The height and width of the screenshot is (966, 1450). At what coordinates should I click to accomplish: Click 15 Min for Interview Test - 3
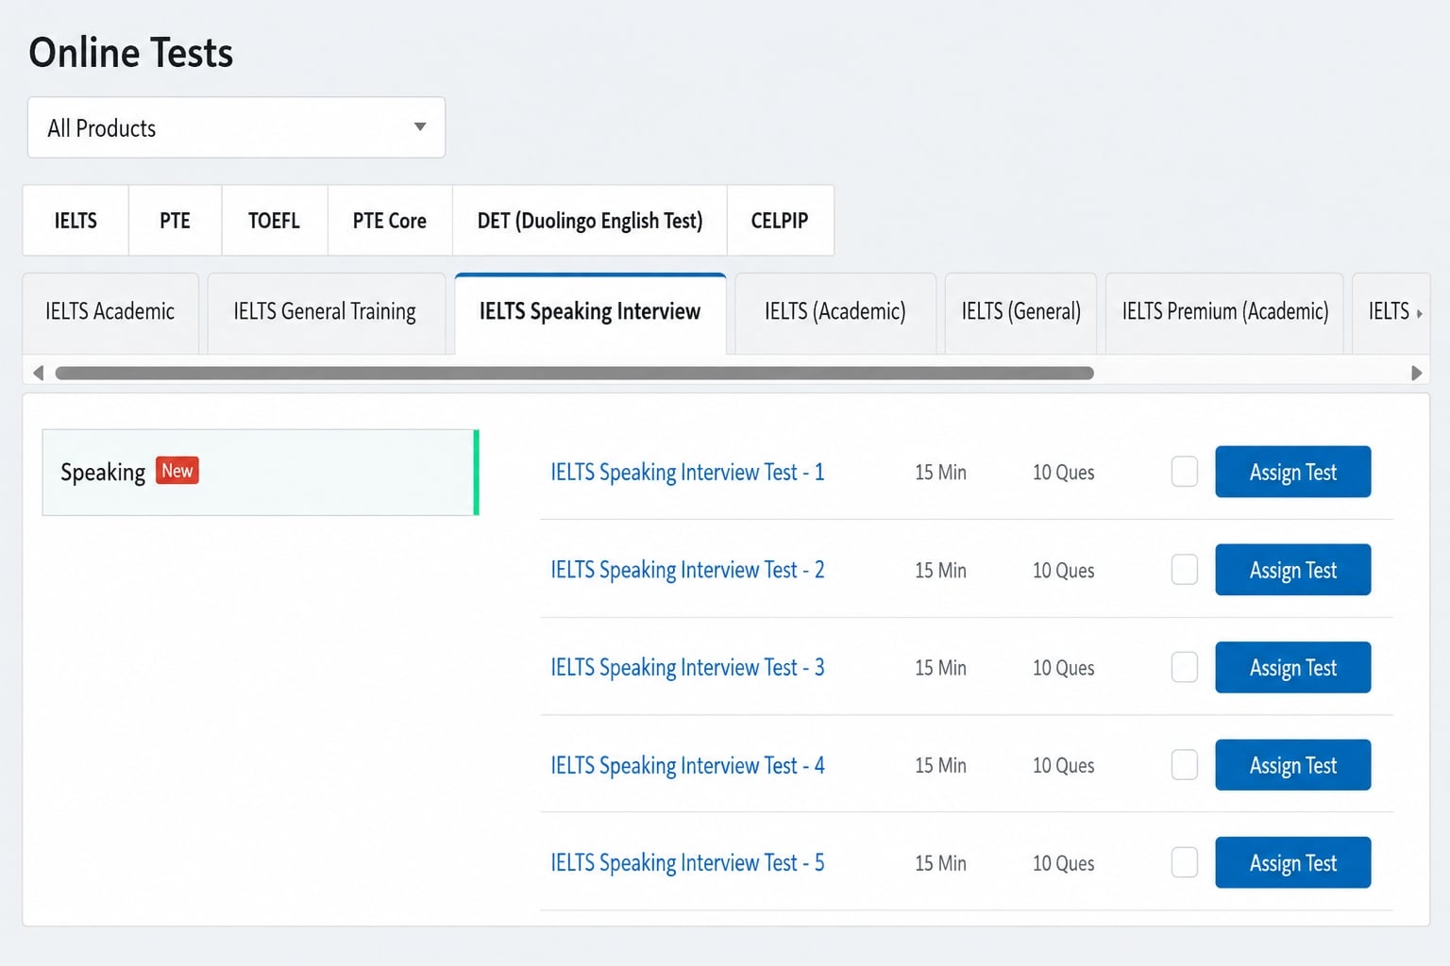pyautogui.click(x=940, y=668)
